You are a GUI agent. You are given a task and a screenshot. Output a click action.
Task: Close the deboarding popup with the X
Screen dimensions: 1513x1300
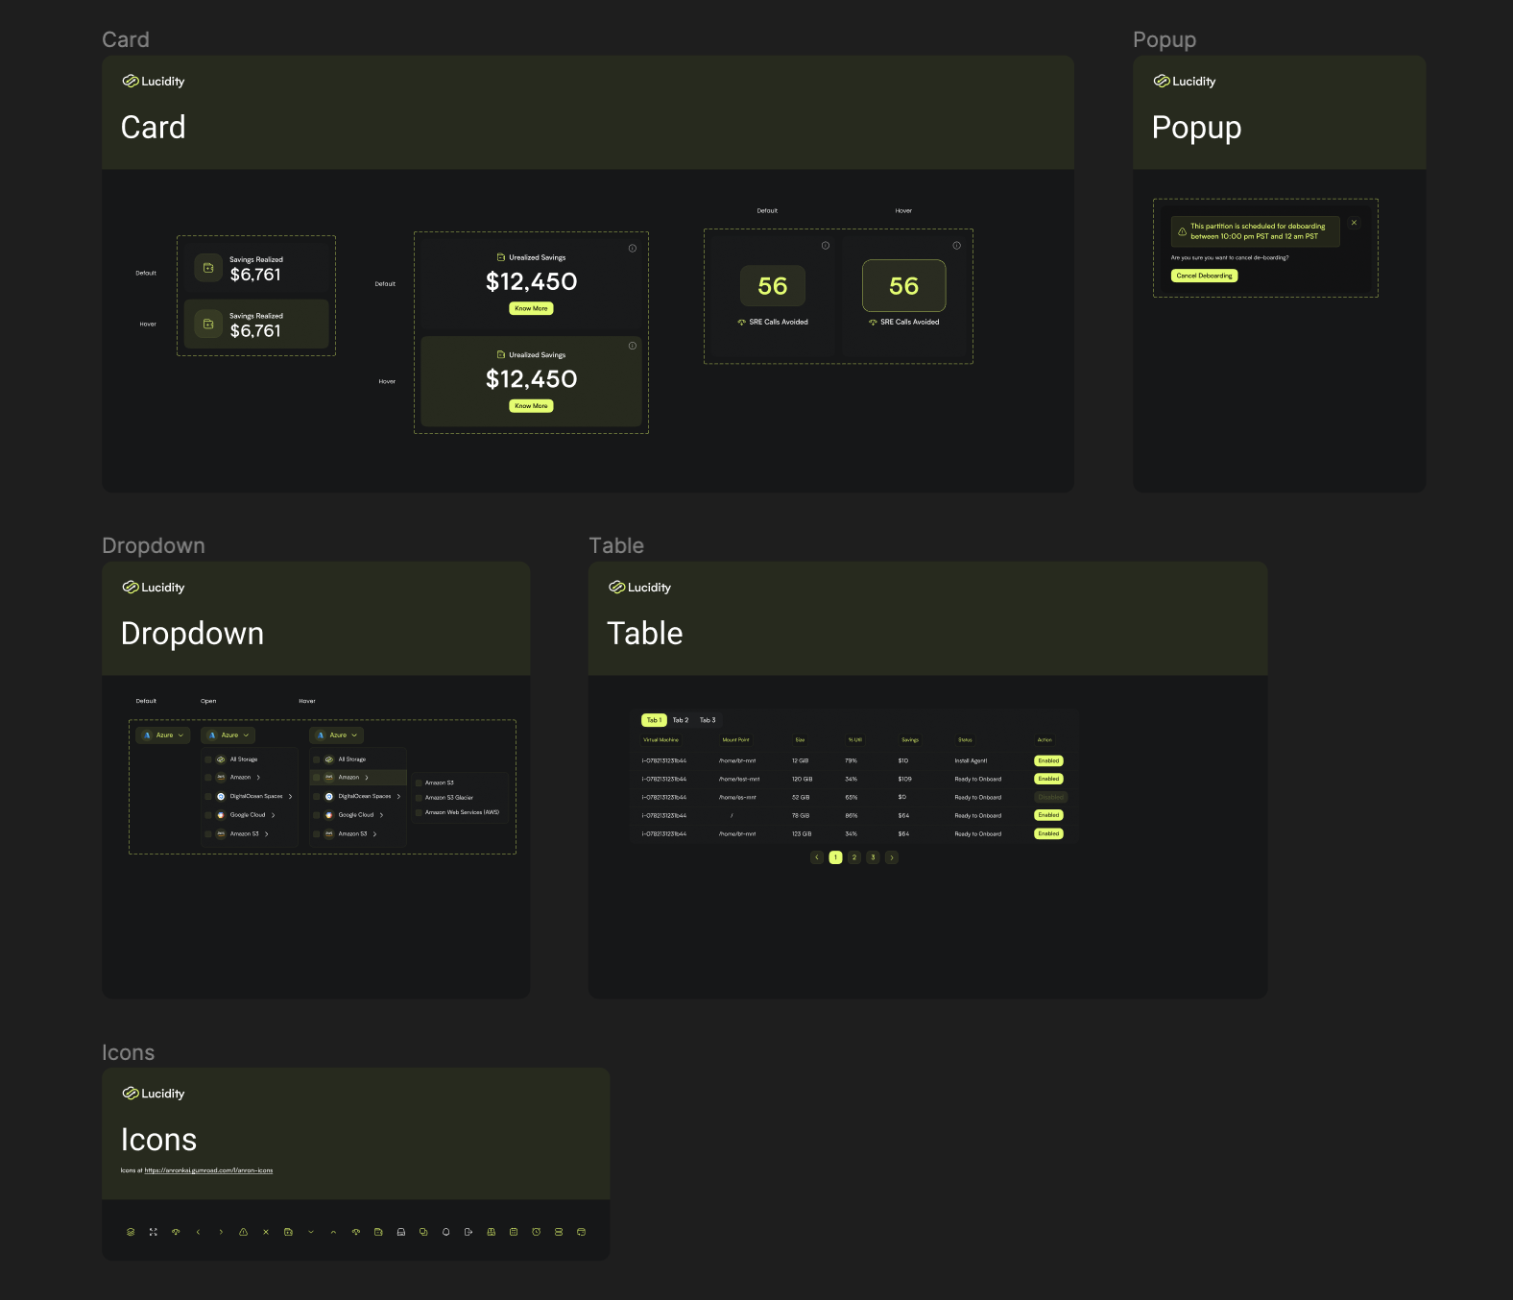[x=1355, y=223]
